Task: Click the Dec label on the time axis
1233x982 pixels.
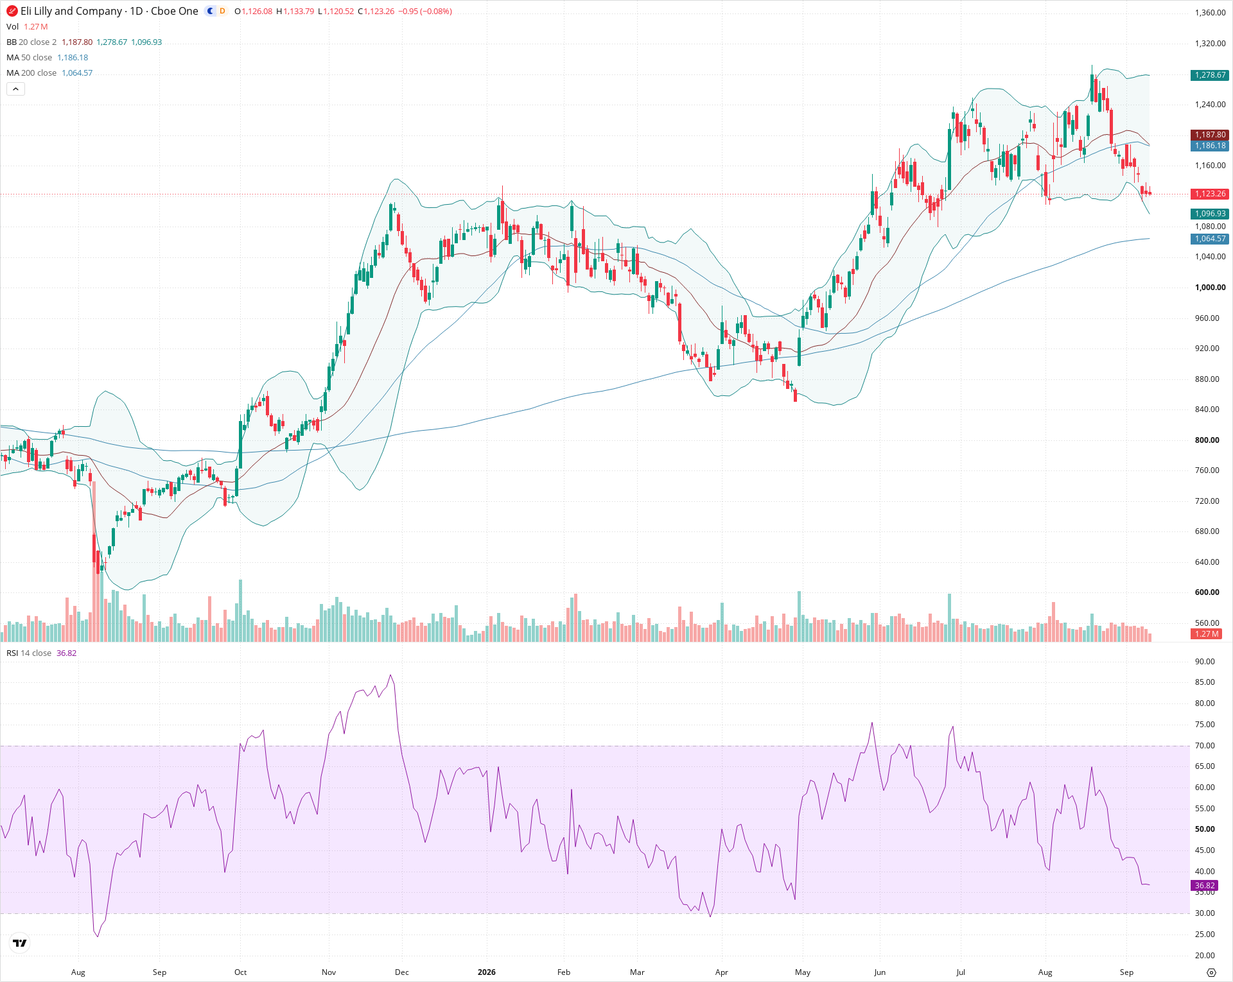Action: point(402,972)
